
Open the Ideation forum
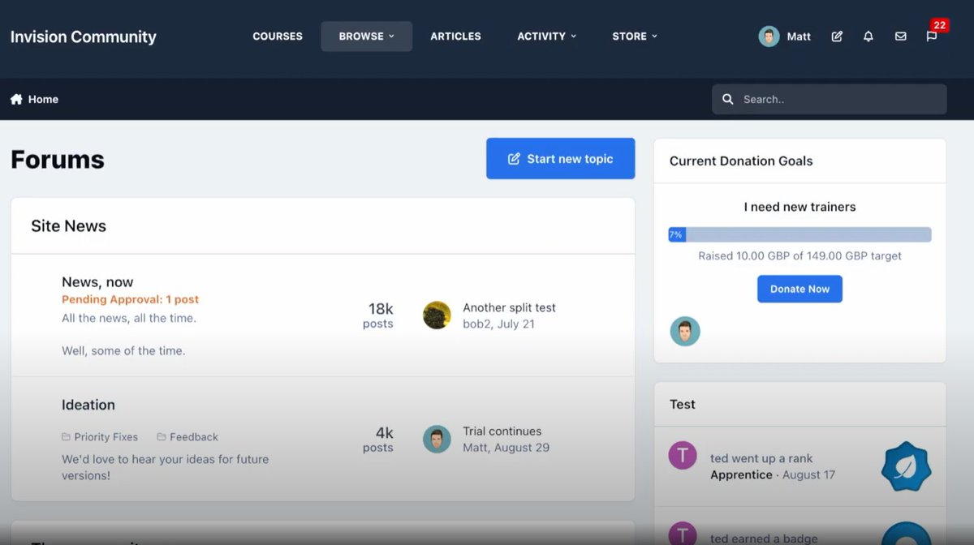(88, 405)
